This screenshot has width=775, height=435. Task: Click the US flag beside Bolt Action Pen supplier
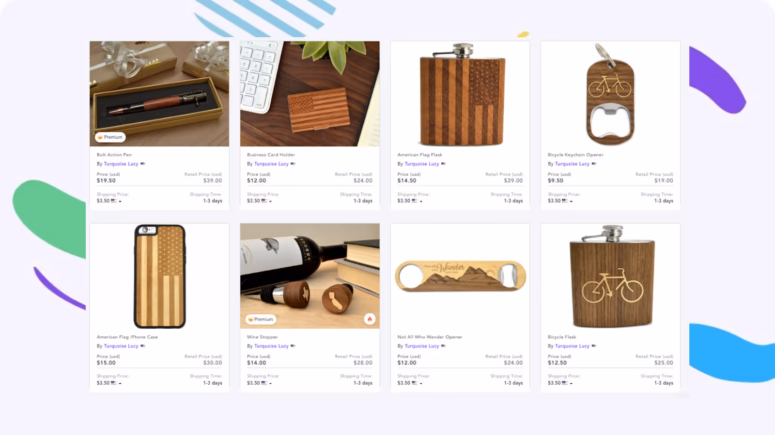click(143, 164)
